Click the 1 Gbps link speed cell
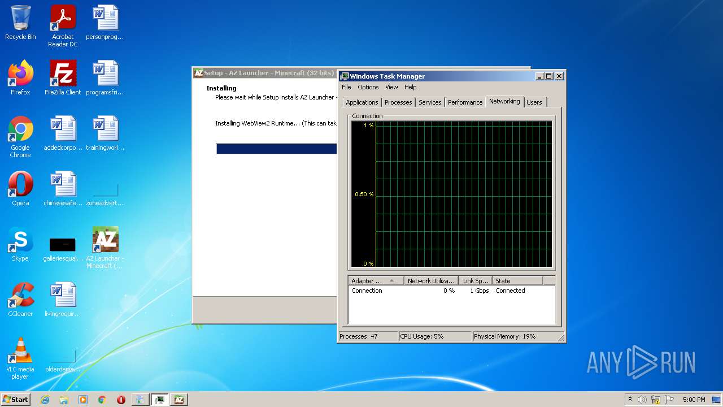Viewport: 723px width, 407px height. (x=480, y=291)
